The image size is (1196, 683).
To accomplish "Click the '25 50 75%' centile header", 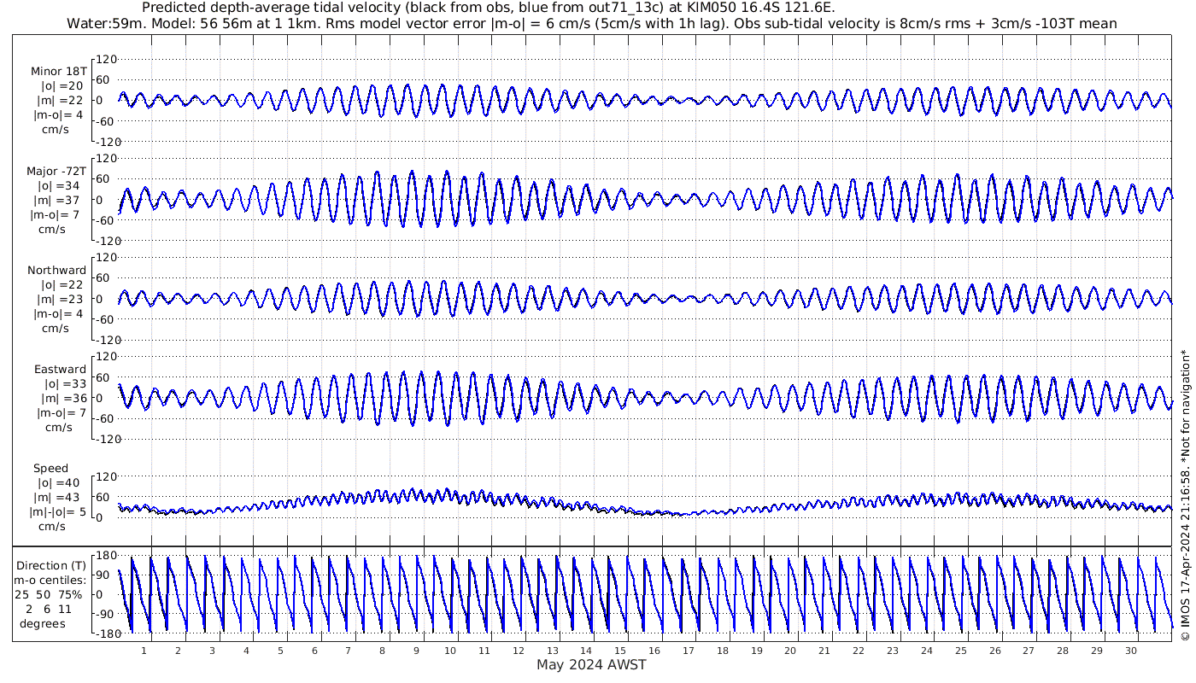I will click(48, 594).
